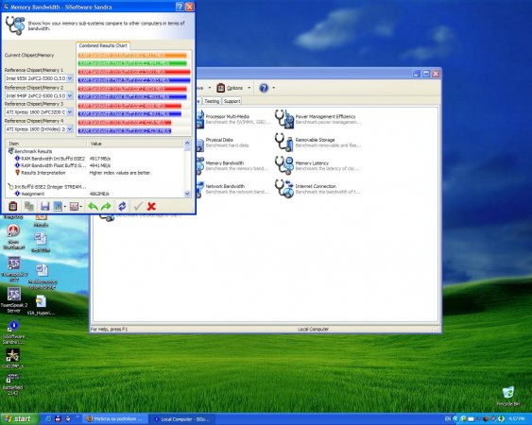Select the Results Interpretation row
This screenshot has width=532, height=425.
tap(83, 173)
